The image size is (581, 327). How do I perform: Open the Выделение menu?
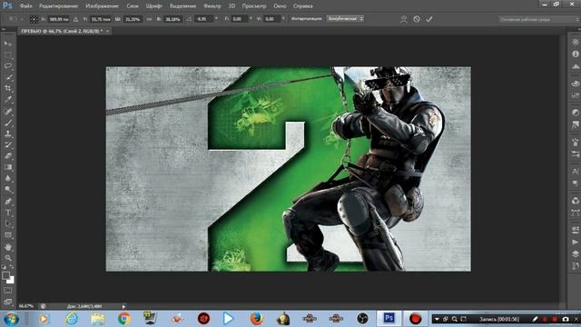182,6
